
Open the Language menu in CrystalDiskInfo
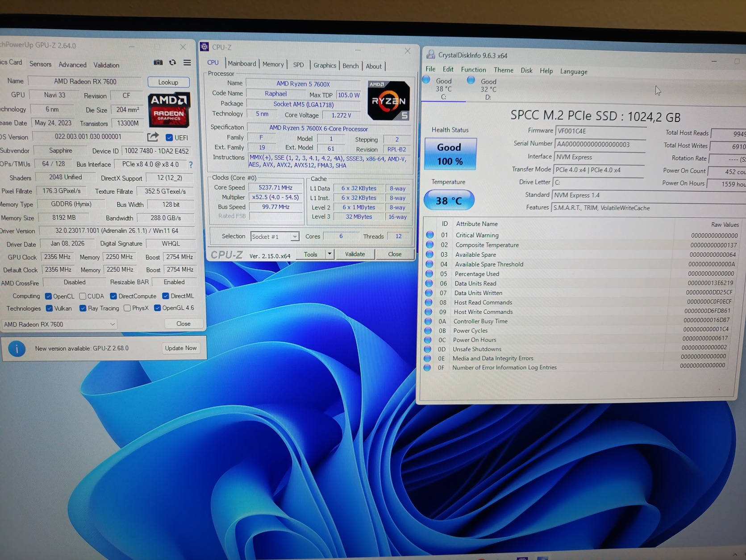(574, 71)
